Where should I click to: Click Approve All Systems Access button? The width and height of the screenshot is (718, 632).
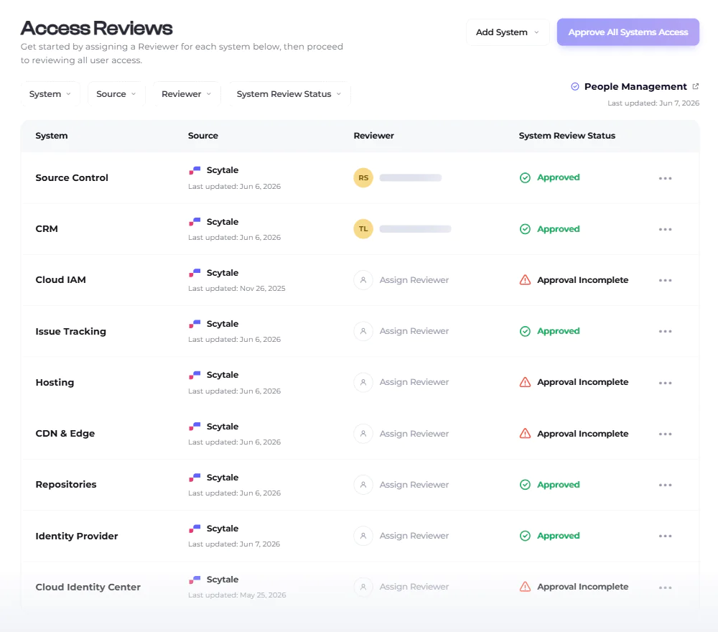coord(628,32)
